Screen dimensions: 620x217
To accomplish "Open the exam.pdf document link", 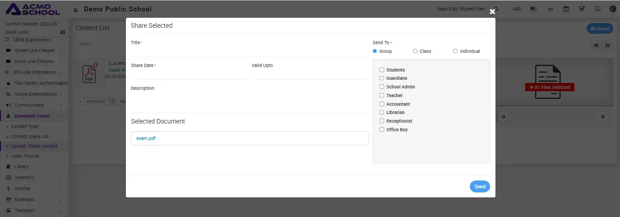I will 146,138.
